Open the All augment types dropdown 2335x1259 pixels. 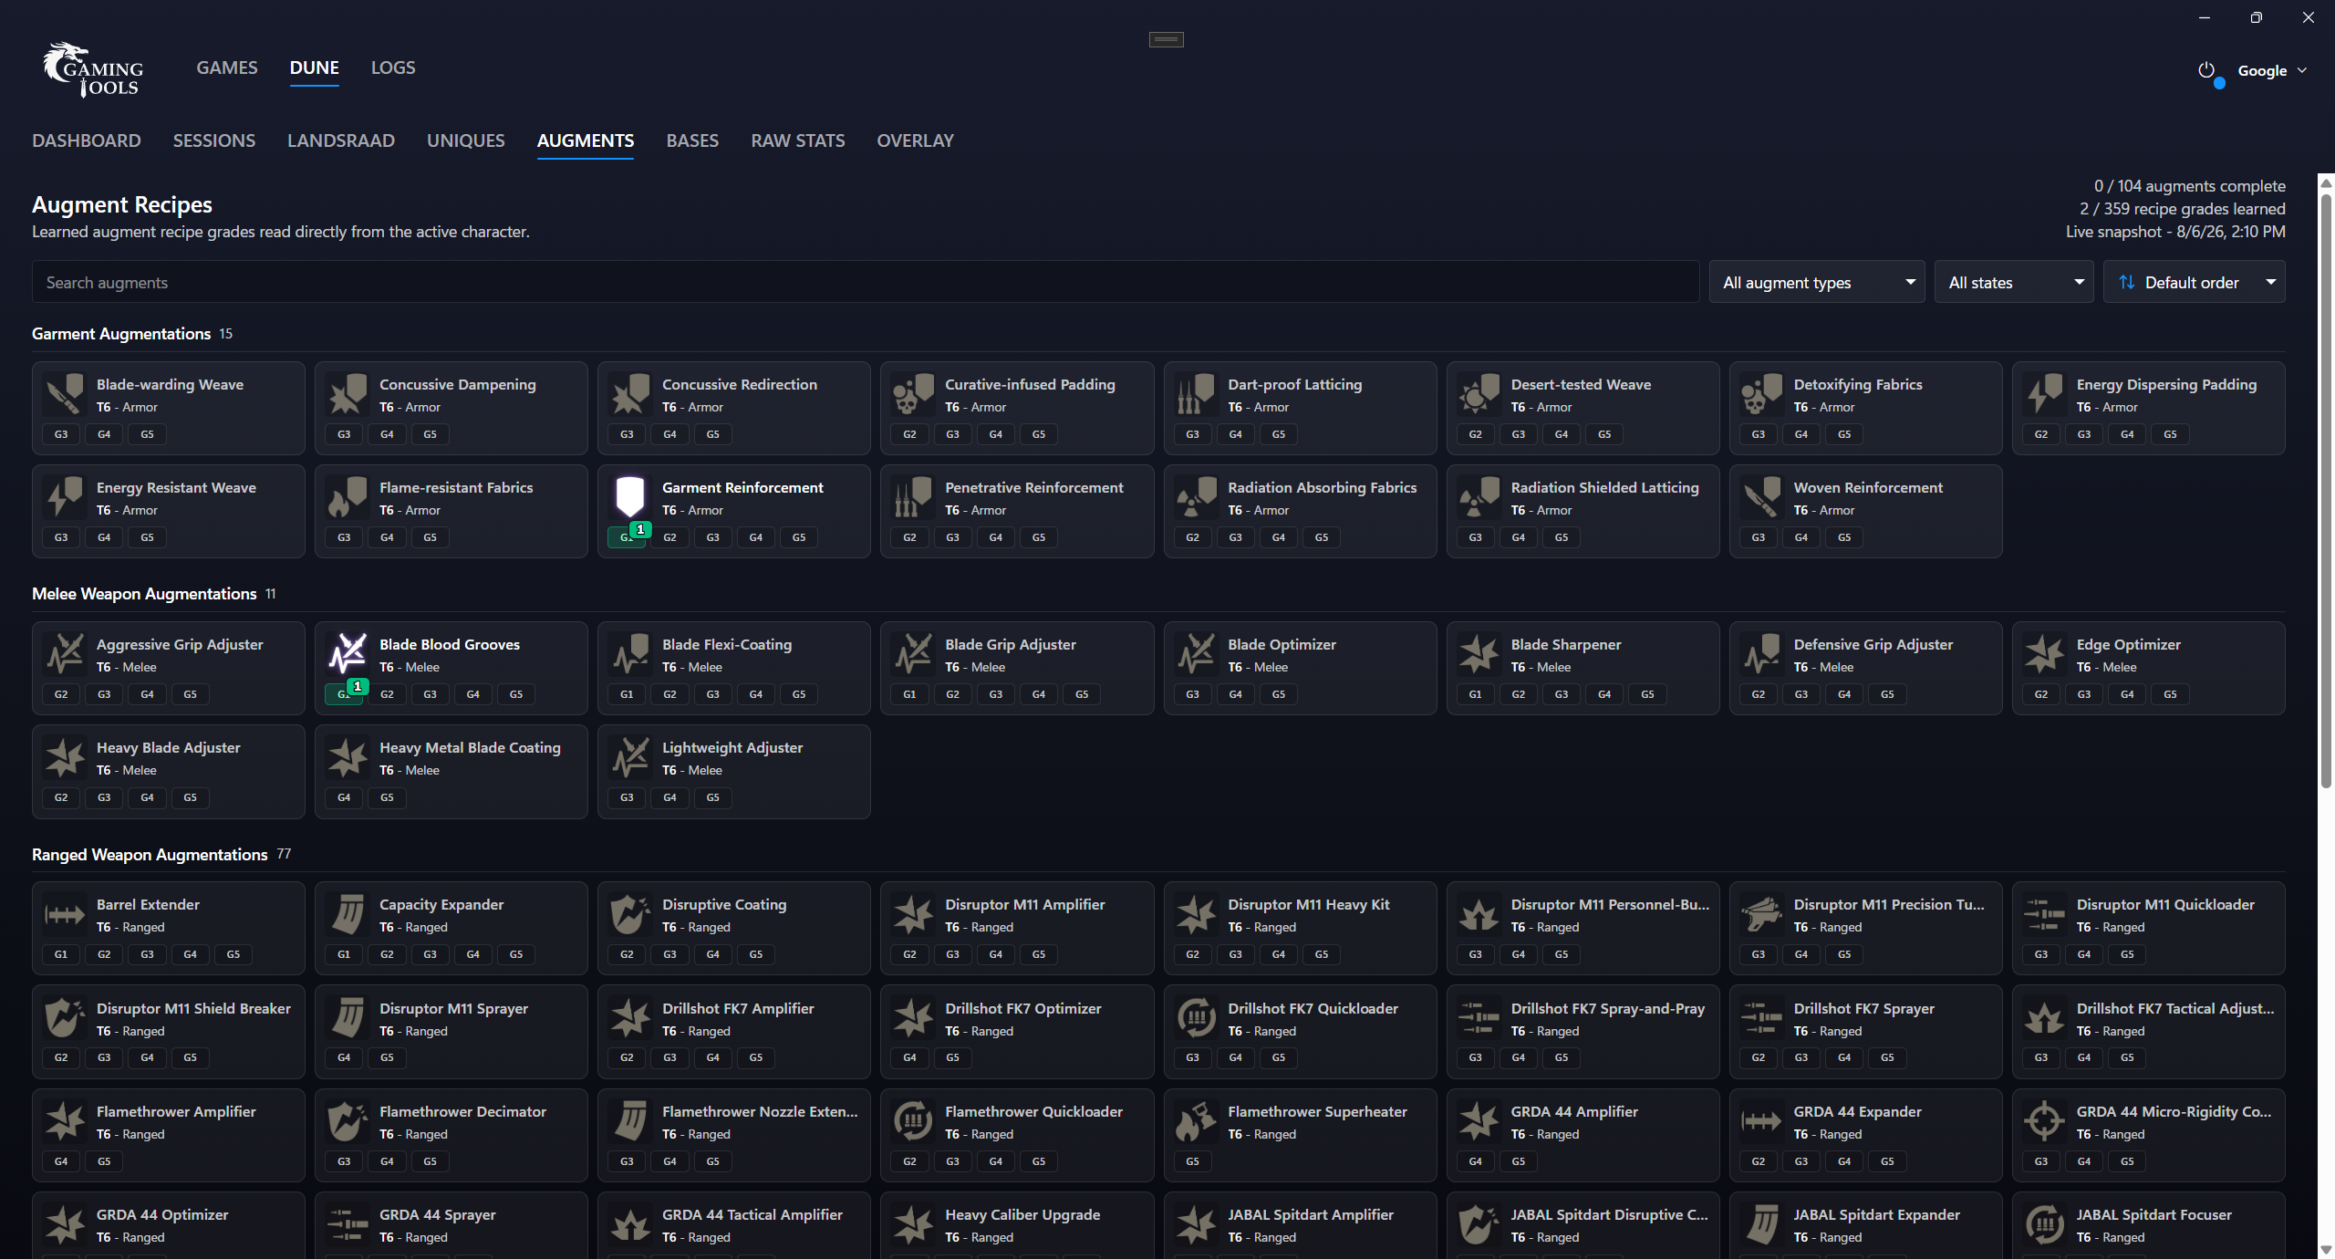1817,282
